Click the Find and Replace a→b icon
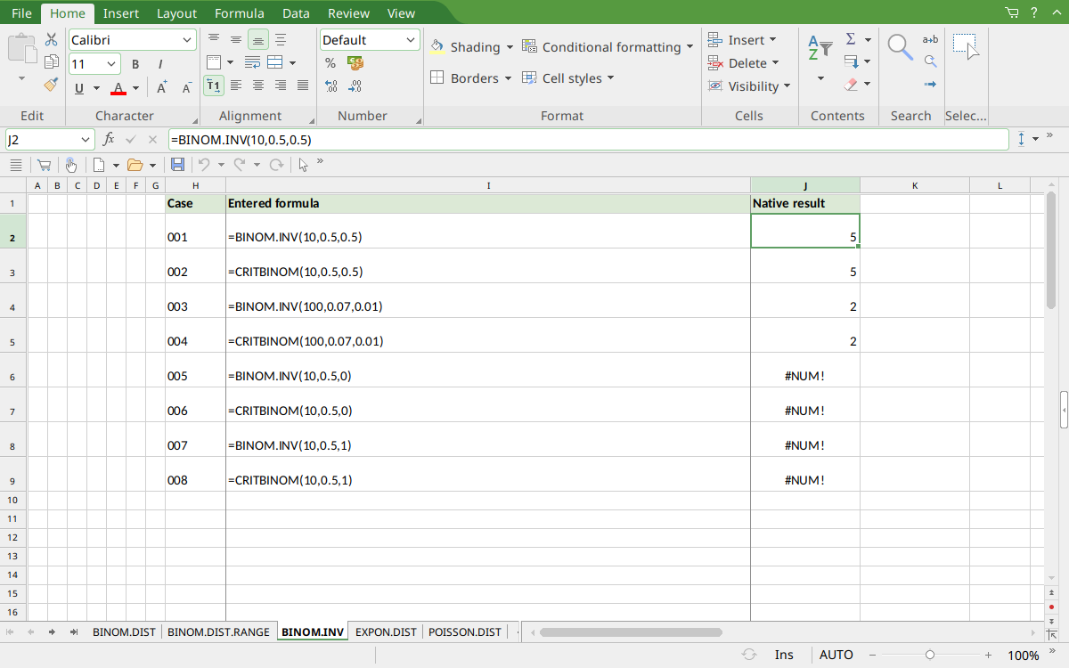 (930, 39)
